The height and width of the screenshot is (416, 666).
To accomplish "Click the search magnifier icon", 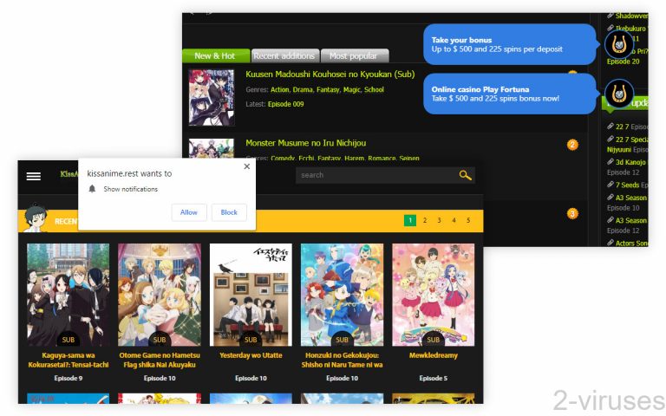I will click(x=465, y=175).
